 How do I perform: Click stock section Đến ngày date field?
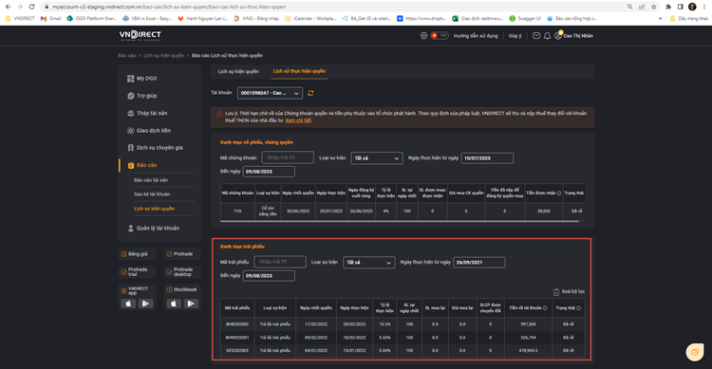(269, 172)
